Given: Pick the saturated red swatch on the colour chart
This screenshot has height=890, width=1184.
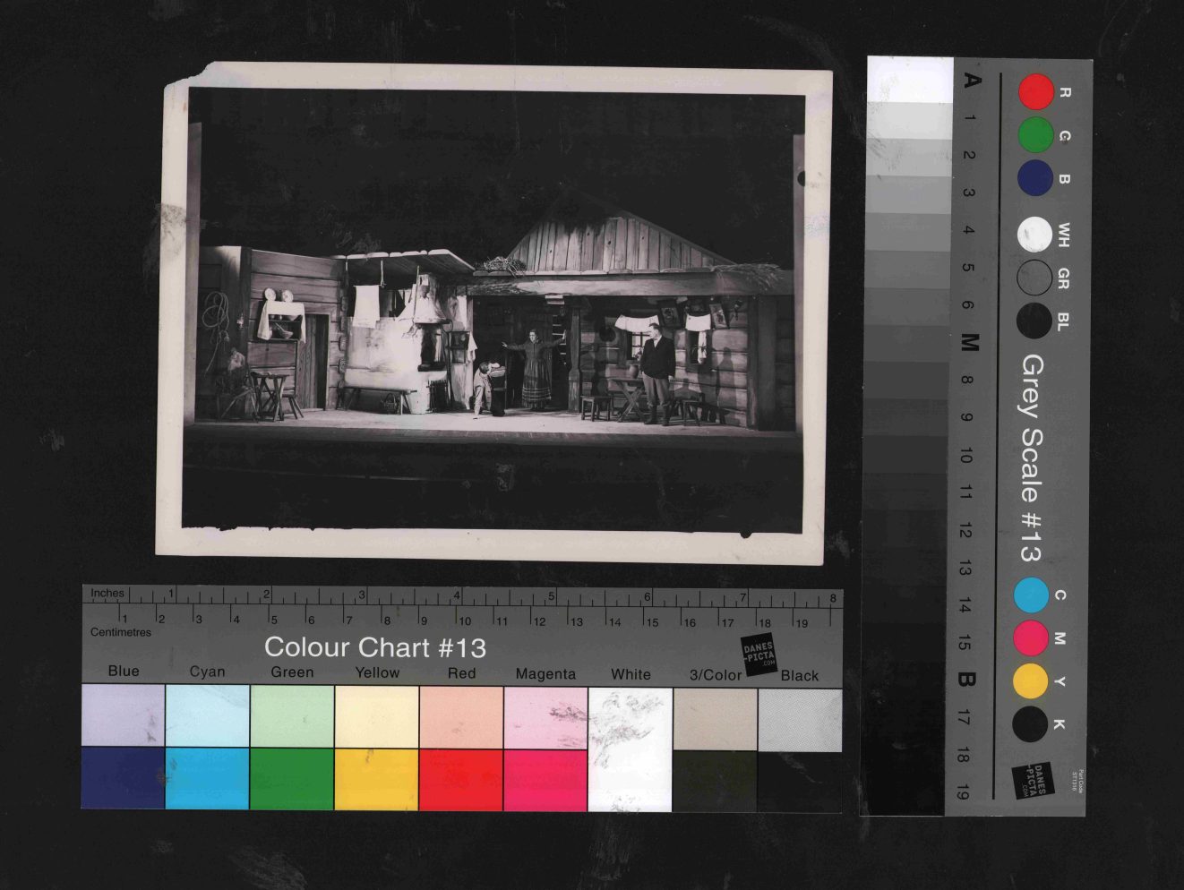Looking at the screenshot, I should (460, 779).
